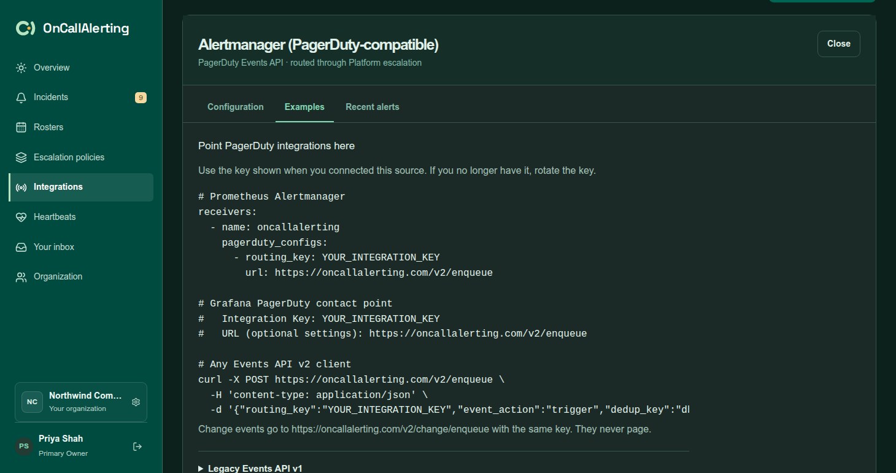This screenshot has width=896, height=473.
Task: Click the 'url: https://oncallalerting.com/v2/enqueue' line
Action: point(369,273)
